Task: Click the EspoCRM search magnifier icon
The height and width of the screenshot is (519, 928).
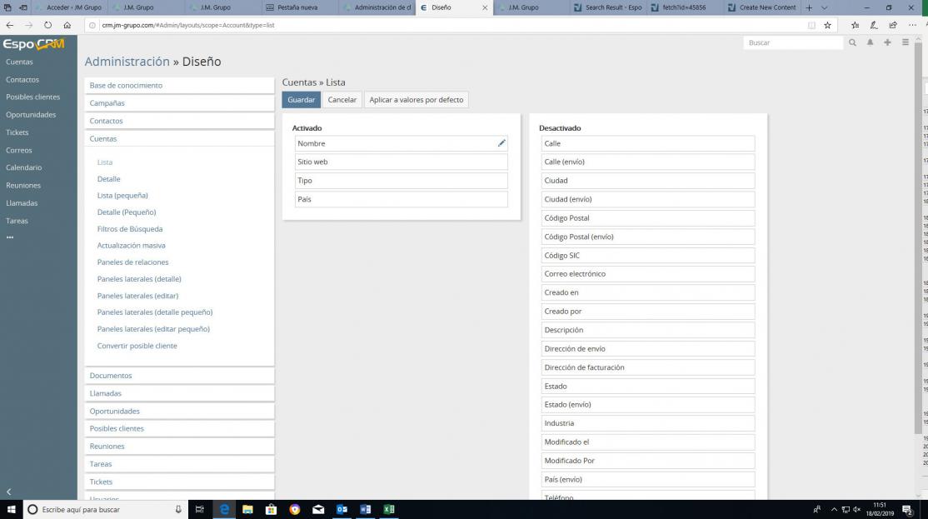Action: (x=852, y=42)
